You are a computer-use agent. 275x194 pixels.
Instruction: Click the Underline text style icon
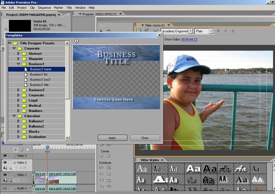(x=233, y=31)
